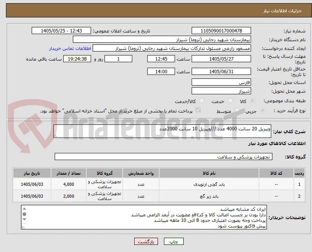Screen dimensions: 312x252
Task: Click item name باند گچی ارتوپدی
Action: pyautogui.click(x=209, y=185)
